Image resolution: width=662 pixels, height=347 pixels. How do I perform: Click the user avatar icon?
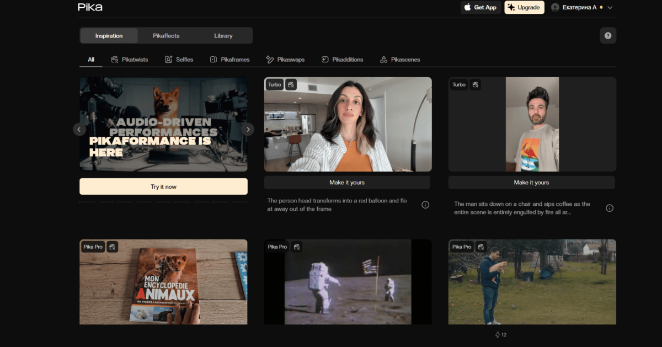click(x=555, y=7)
